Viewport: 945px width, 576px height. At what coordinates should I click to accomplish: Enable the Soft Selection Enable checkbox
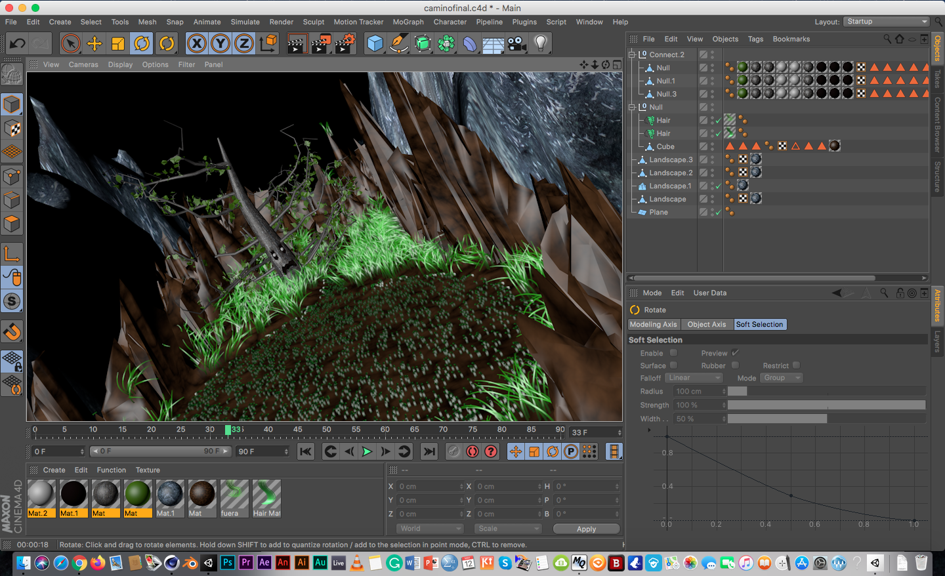(673, 353)
